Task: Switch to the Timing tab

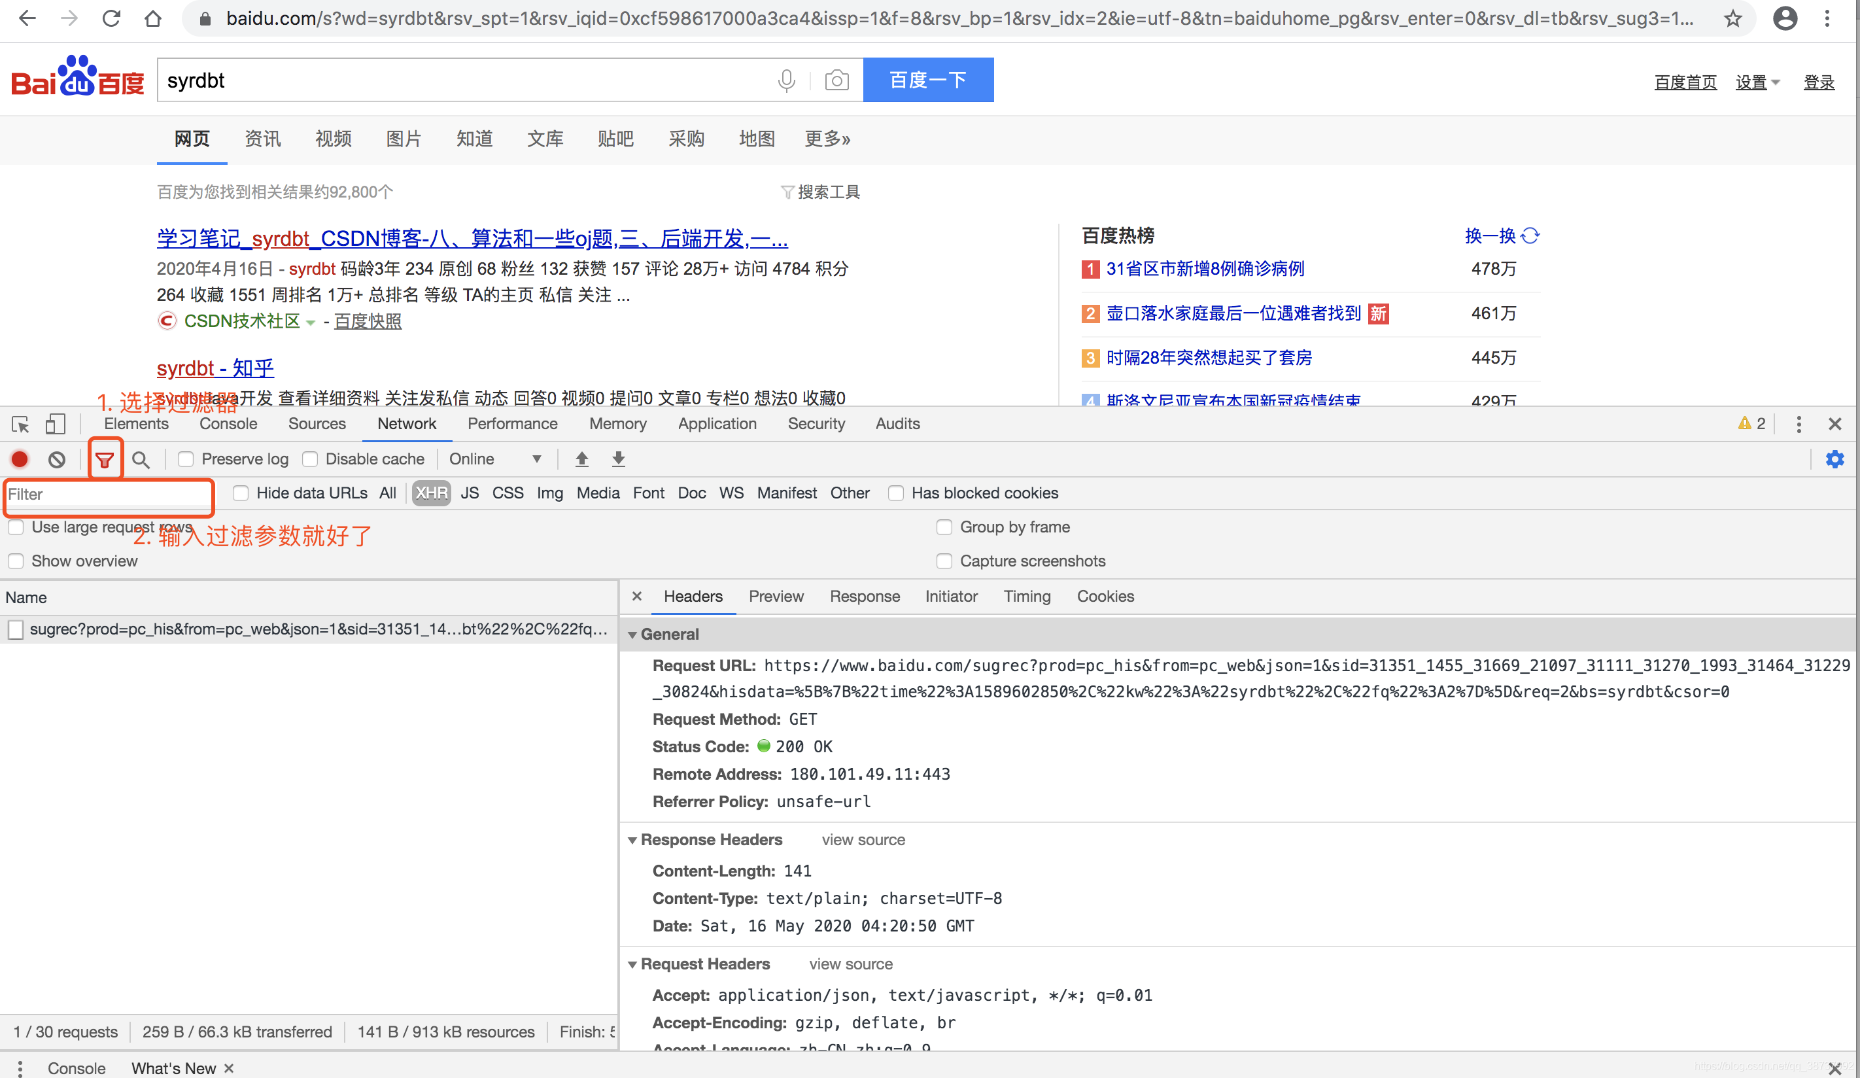Action: coord(1027,596)
